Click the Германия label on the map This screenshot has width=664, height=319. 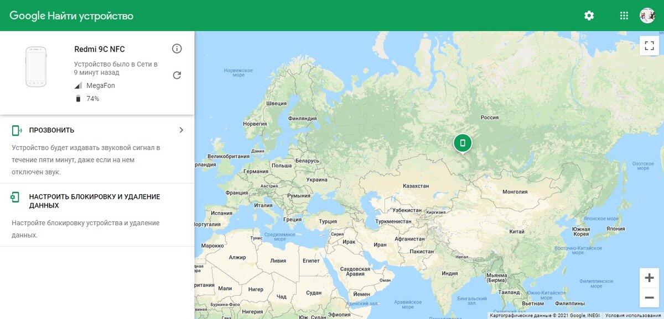(x=256, y=171)
